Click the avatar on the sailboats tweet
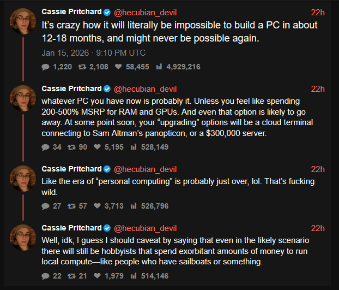This screenshot has width=339, height=290. (23, 237)
